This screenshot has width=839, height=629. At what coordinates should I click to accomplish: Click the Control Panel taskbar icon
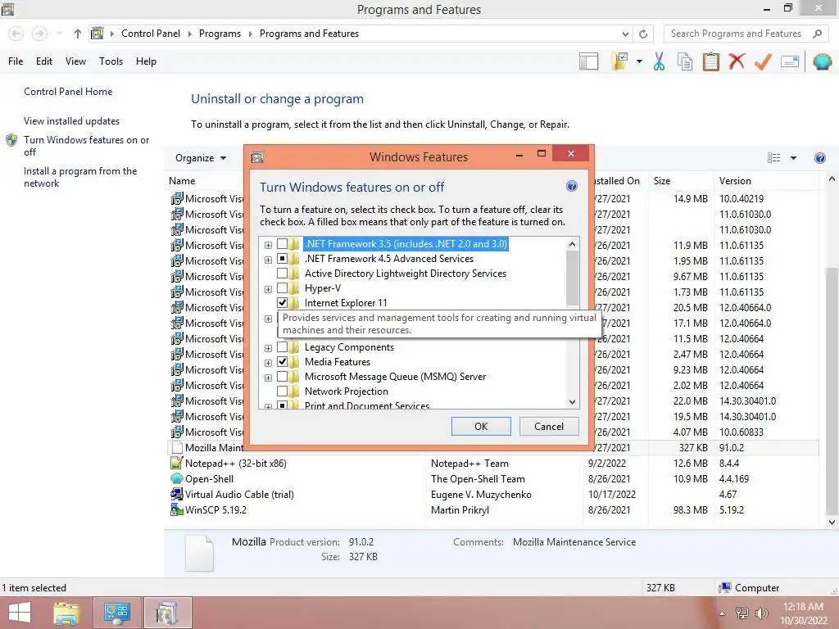[116, 613]
